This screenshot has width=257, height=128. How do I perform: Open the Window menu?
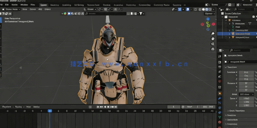pyautogui.click(x=24, y=5)
